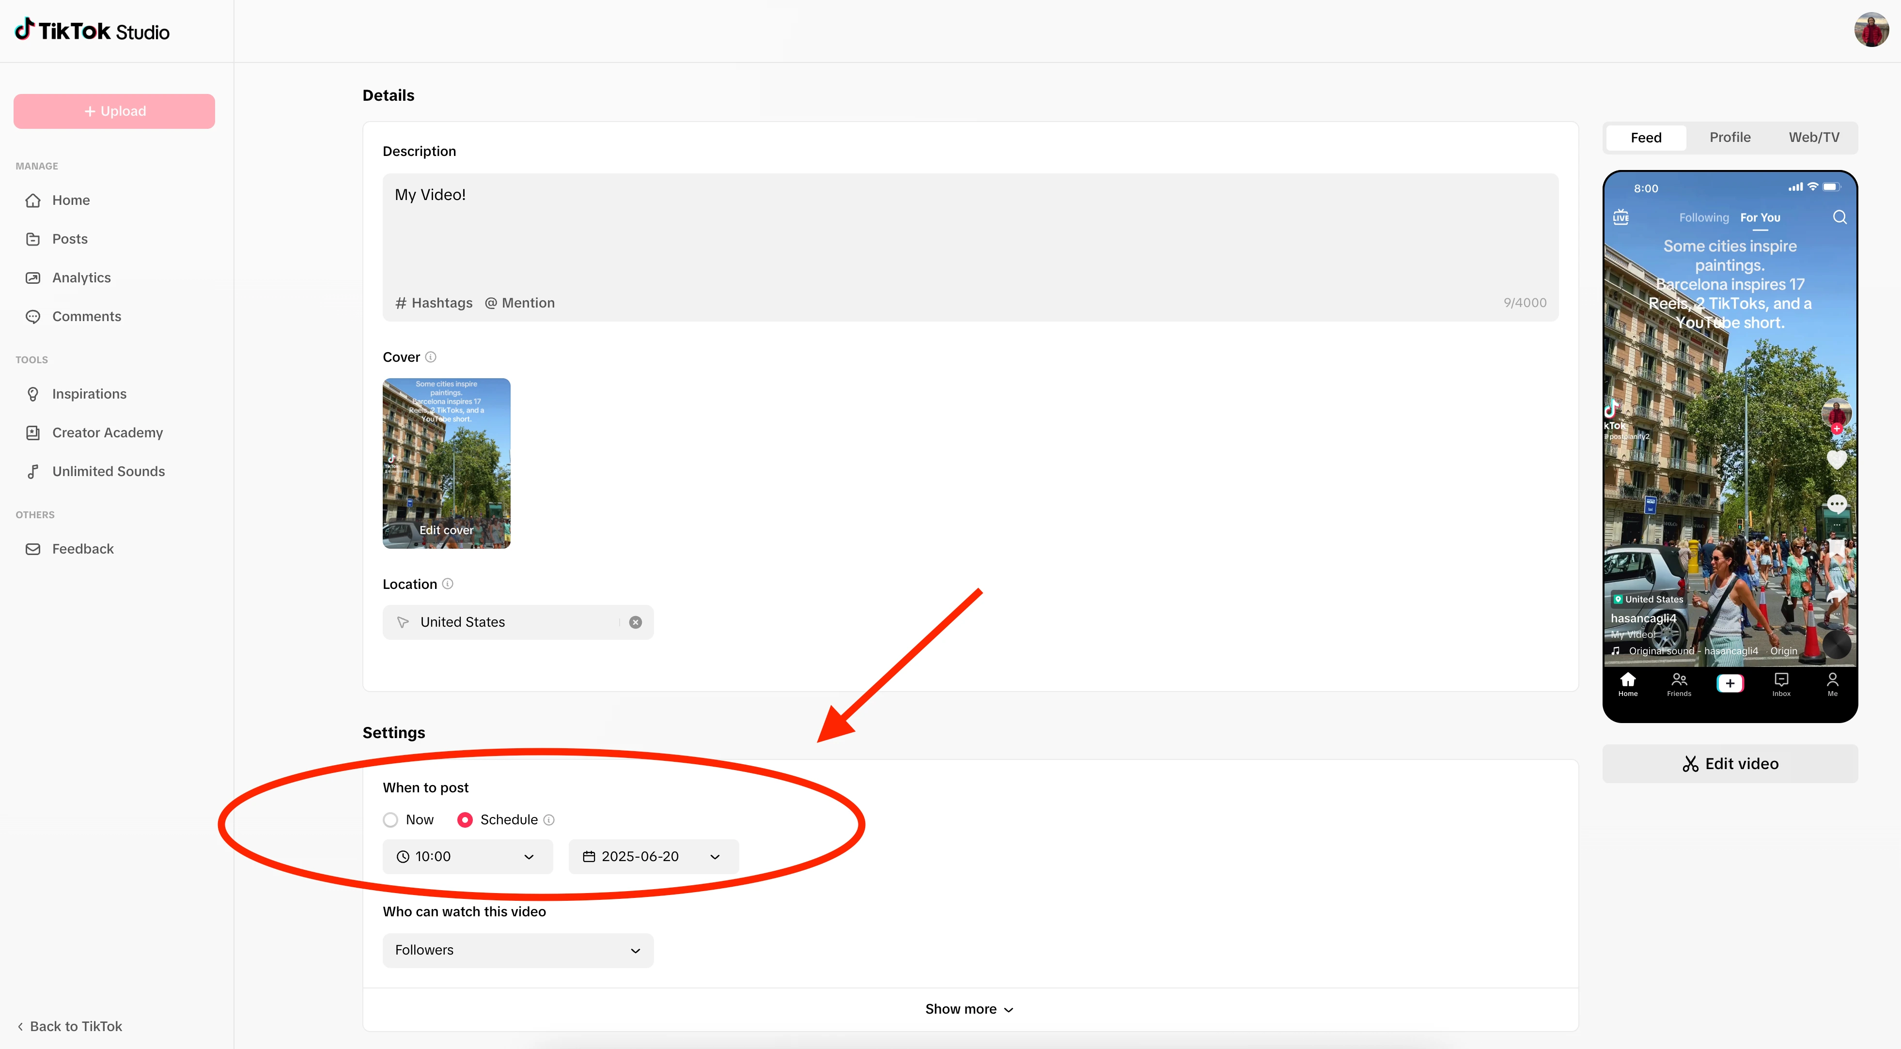Click the Home house icon in sidebar
Image resolution: width=1901 pixels, height=1049 pixels.
(x=33, y=201)
